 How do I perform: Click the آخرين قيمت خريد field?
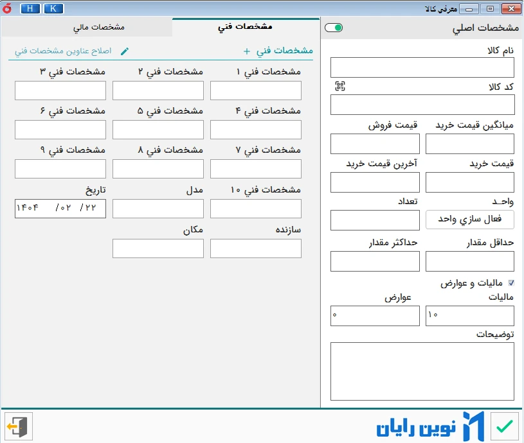coord(375,182)
